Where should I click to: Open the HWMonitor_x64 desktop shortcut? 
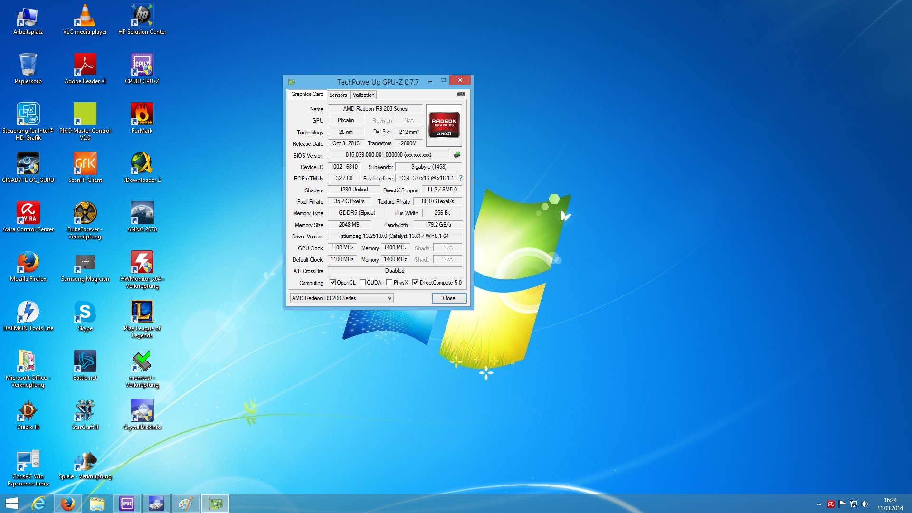142,262
